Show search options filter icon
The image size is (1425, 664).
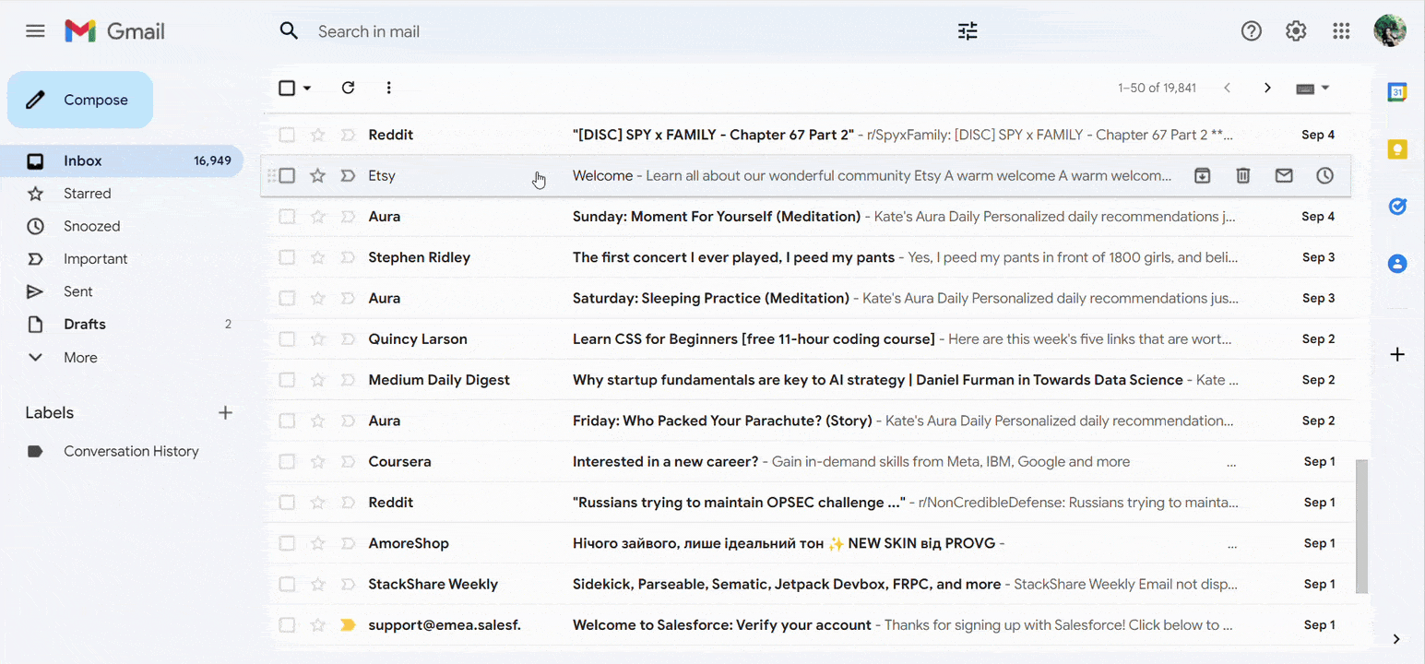click(968, 31)
